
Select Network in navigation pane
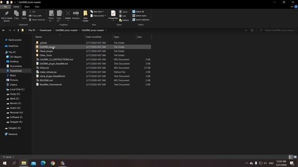tap(13, 134)
